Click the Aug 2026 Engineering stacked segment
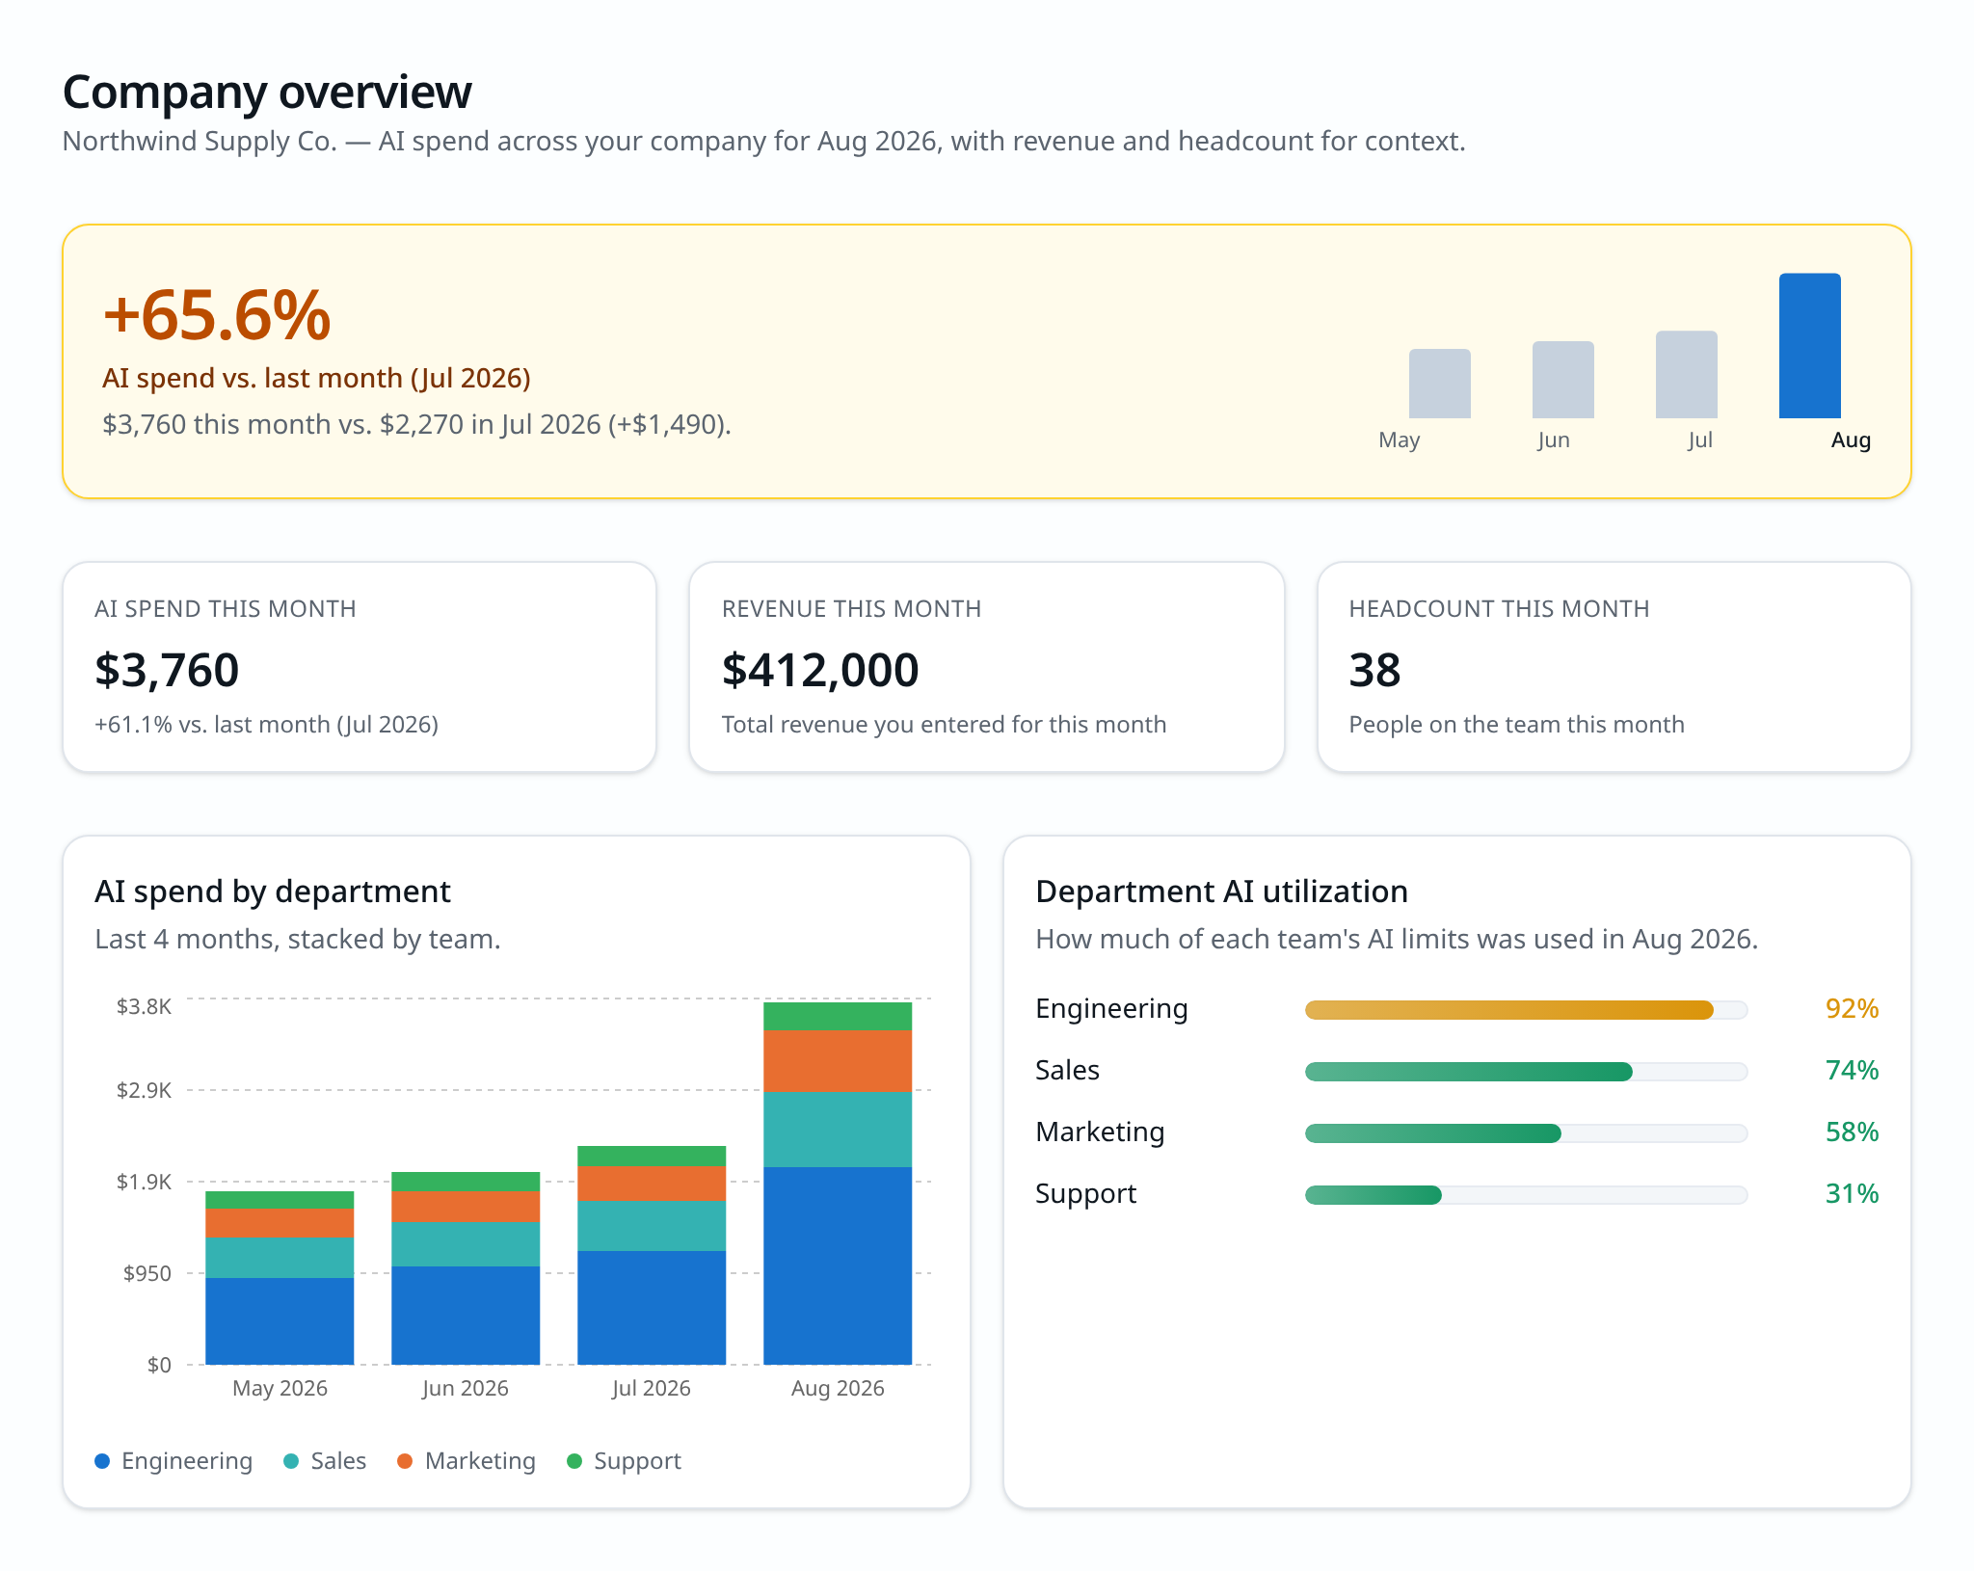Image resolution: width=1974 pixels, height=1571 pixels. click(x=838, y=1265)
